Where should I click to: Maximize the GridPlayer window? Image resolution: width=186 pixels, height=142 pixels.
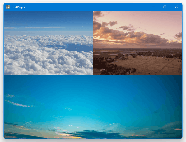pyautogui.click(x=165, y=7)
